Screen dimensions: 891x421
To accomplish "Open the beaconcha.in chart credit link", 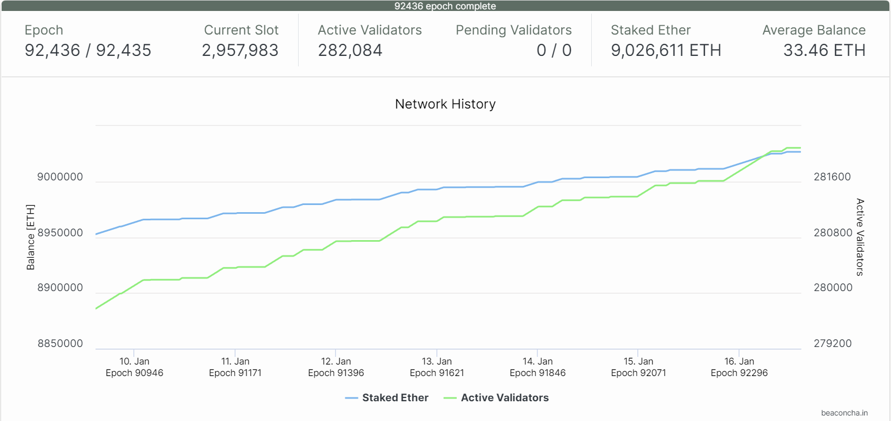I will pos(844,413).
